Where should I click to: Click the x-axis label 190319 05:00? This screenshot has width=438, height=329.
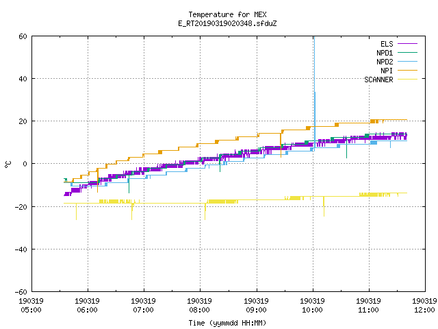point(31,306)
